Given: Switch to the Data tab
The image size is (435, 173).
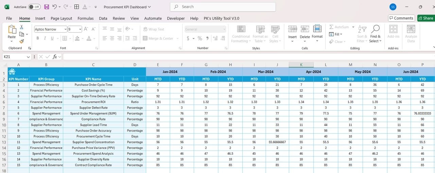Looking at the screenshot, I should point(103,18).
